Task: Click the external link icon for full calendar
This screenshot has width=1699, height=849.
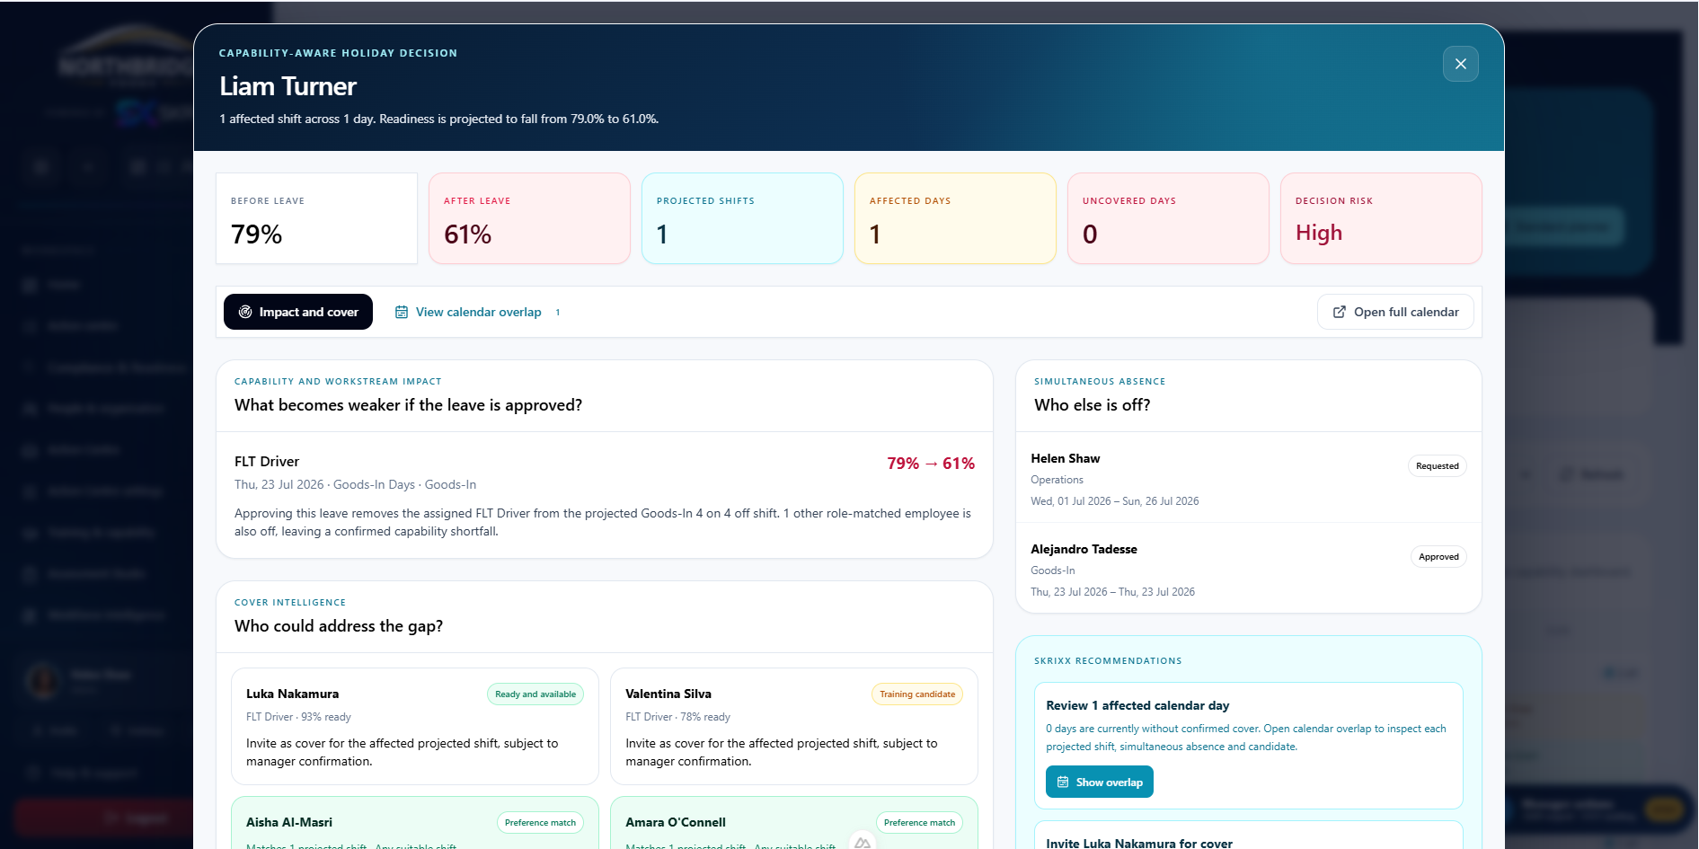Action: click(1340, 312)
